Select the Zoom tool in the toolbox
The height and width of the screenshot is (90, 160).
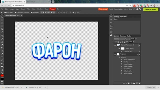(2, 73)
